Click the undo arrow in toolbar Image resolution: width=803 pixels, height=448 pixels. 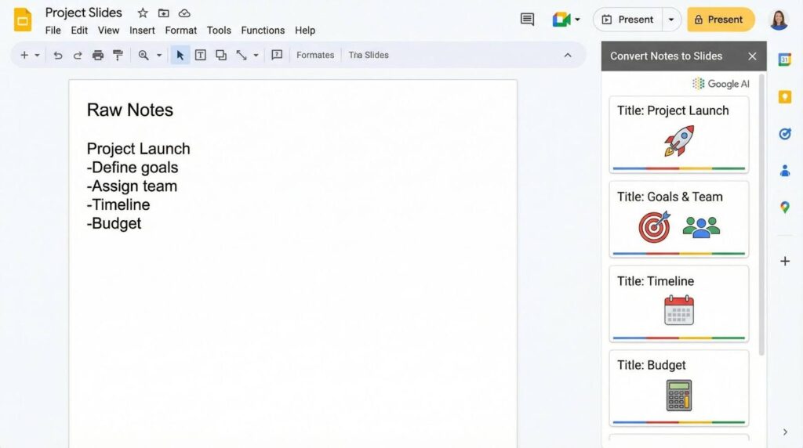click(x=57, y=56)
